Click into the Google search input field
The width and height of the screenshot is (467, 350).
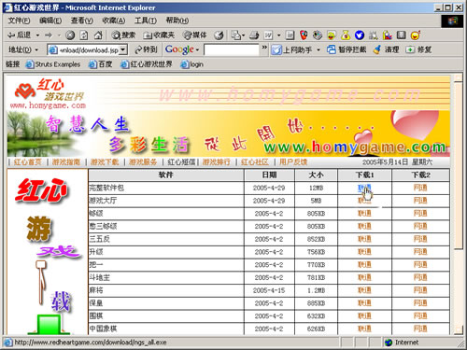tap(232, 49)
